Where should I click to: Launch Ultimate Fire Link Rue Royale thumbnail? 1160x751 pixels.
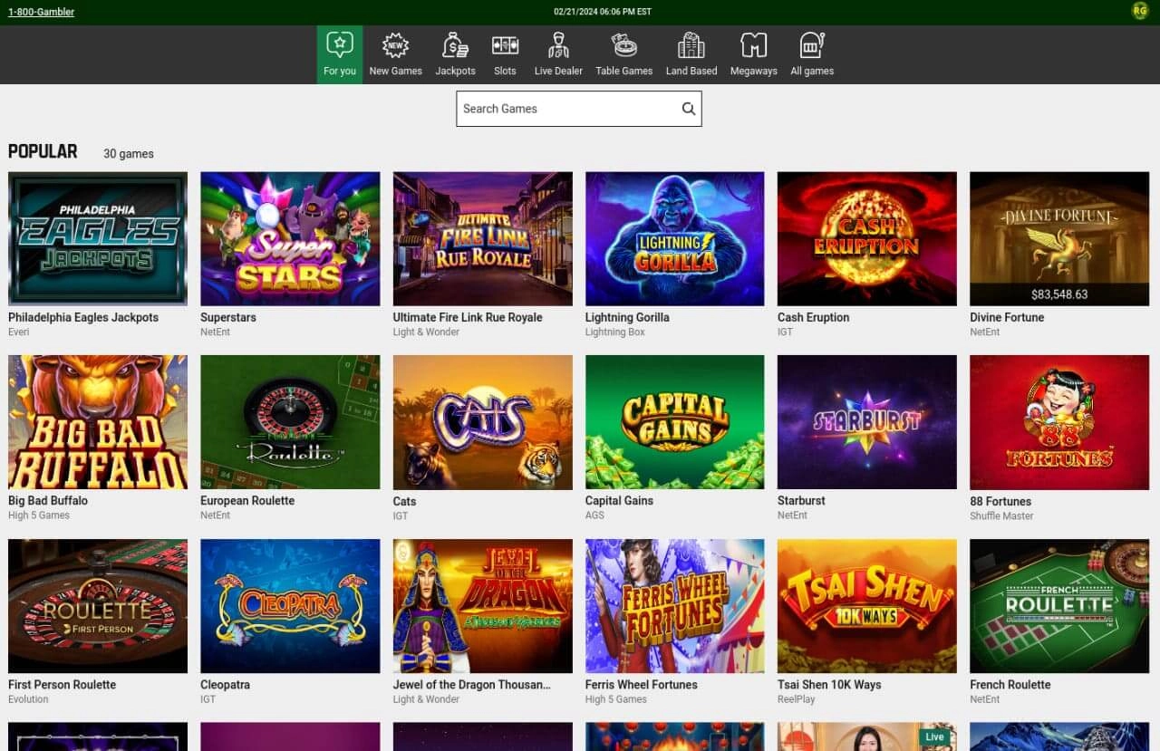tap(482, 239)
